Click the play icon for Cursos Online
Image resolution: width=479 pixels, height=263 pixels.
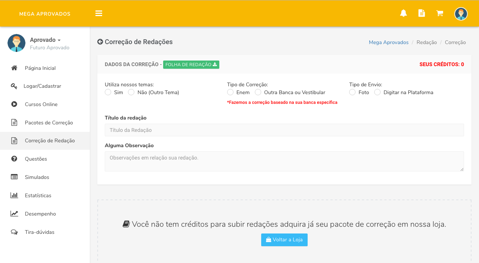point(14,104)
